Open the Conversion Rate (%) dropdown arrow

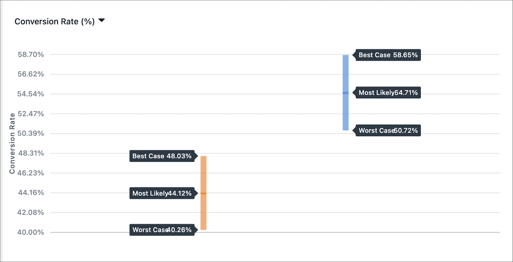[x=102, y=20]
